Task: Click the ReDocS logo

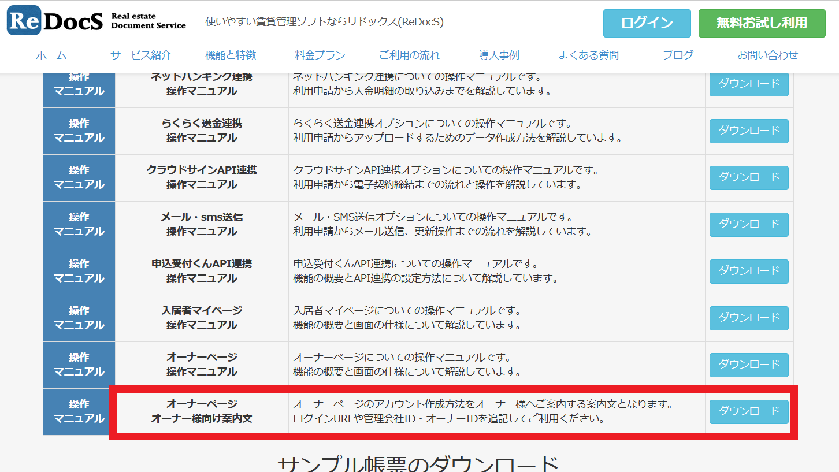Action: click(96, 21)
